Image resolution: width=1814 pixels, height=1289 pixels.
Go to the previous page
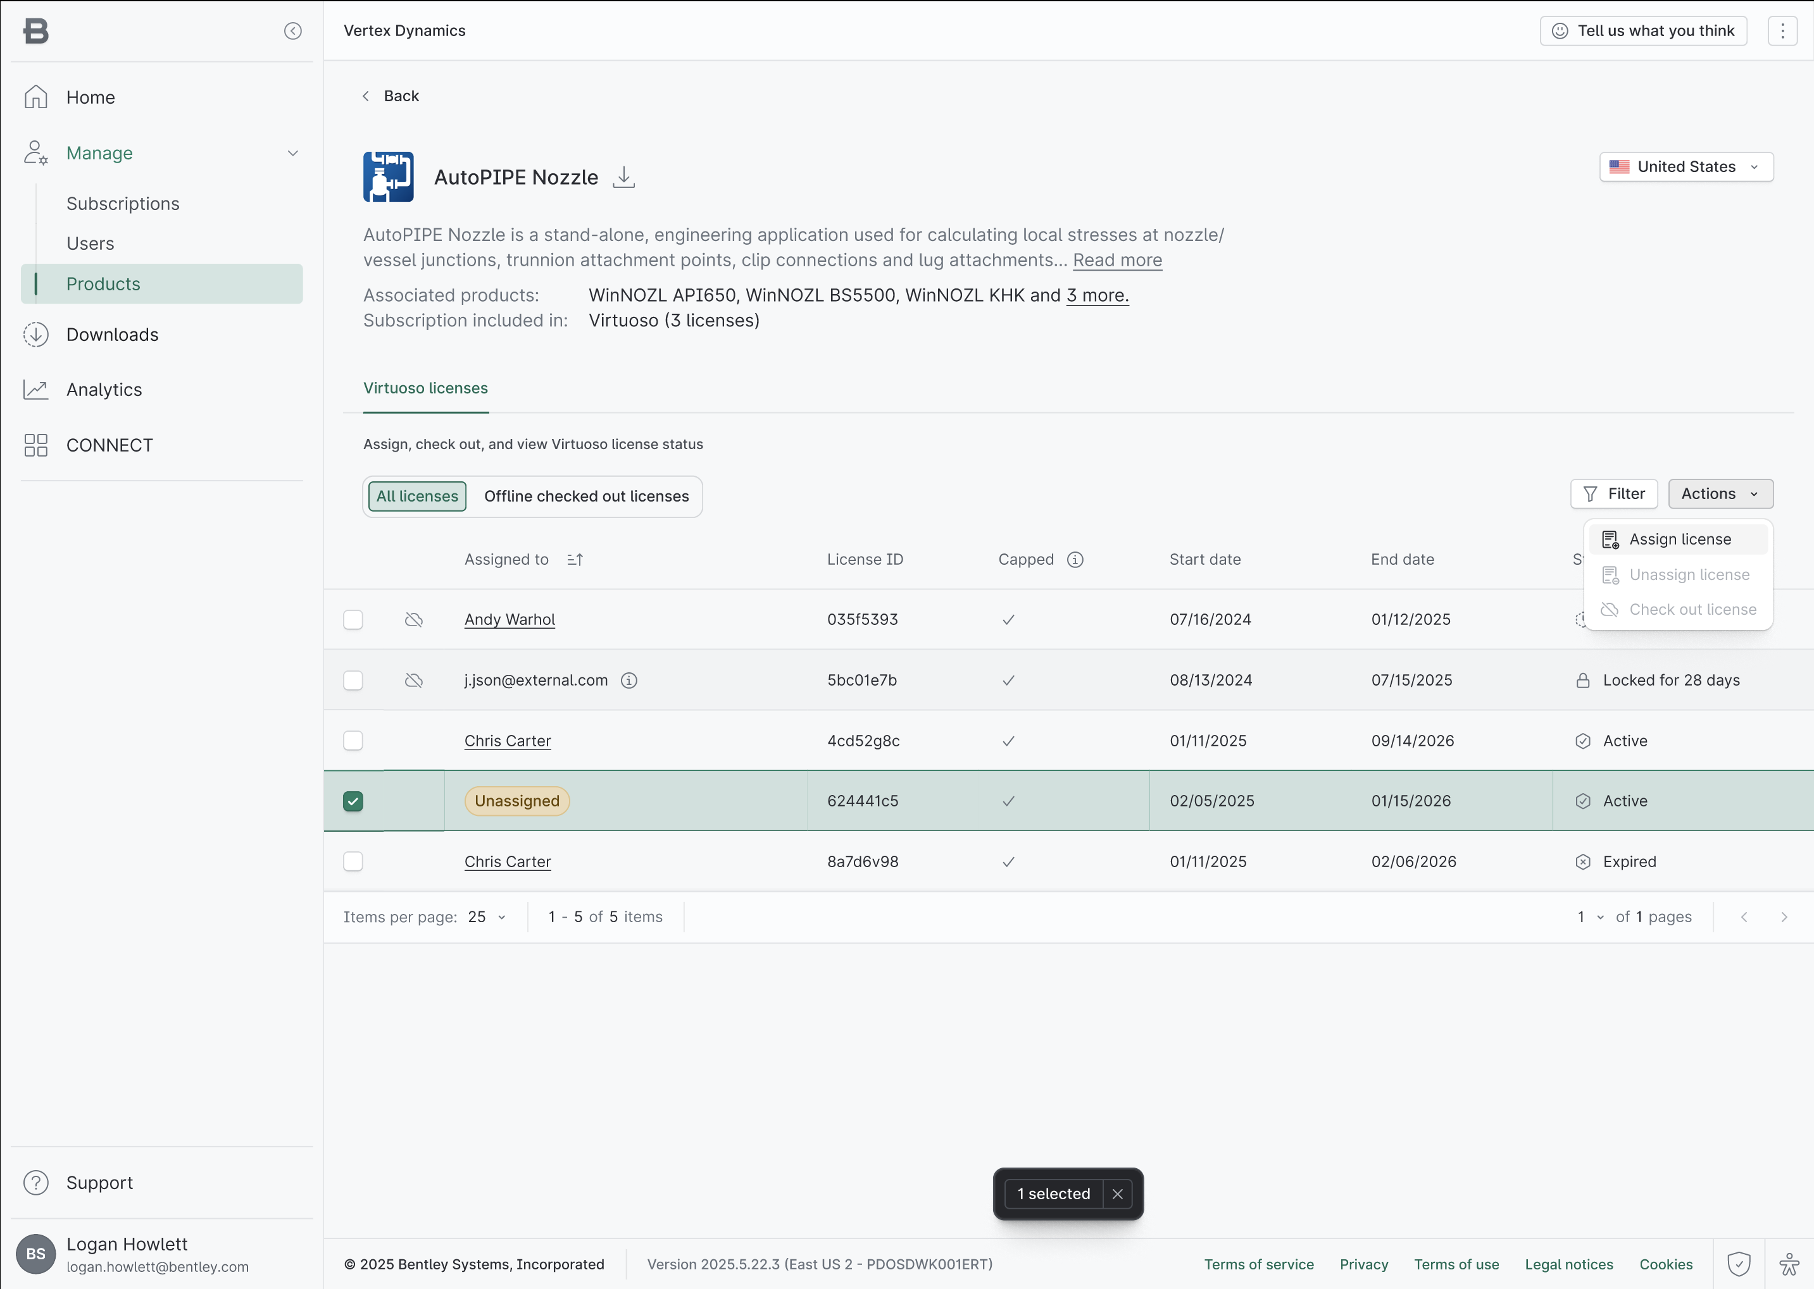[x=1744, y=918]
